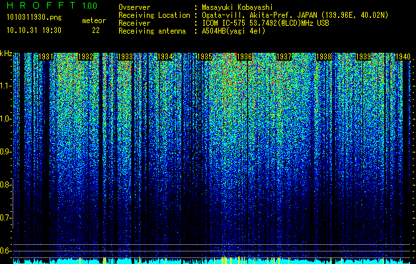Image resolution: width=416 pixels, height=264 pixels.
Task: Click the 1940 time marker label
Action: (403, 57)
